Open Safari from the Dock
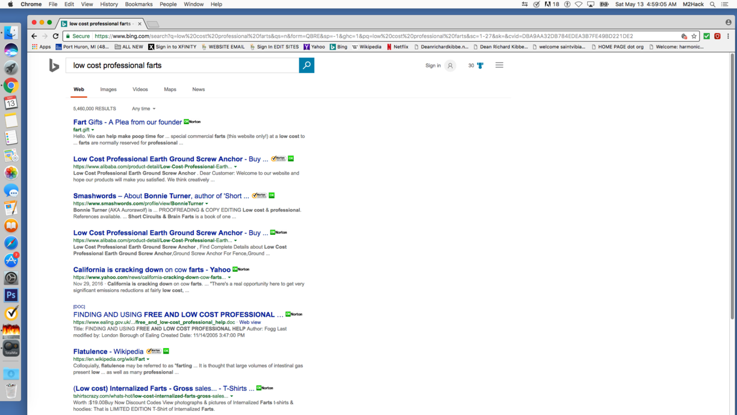 [x=11, y=243]
